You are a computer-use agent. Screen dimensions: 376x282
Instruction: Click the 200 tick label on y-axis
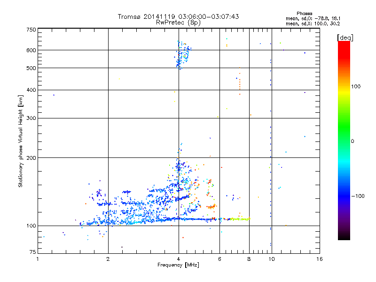(x=31, y=158)
